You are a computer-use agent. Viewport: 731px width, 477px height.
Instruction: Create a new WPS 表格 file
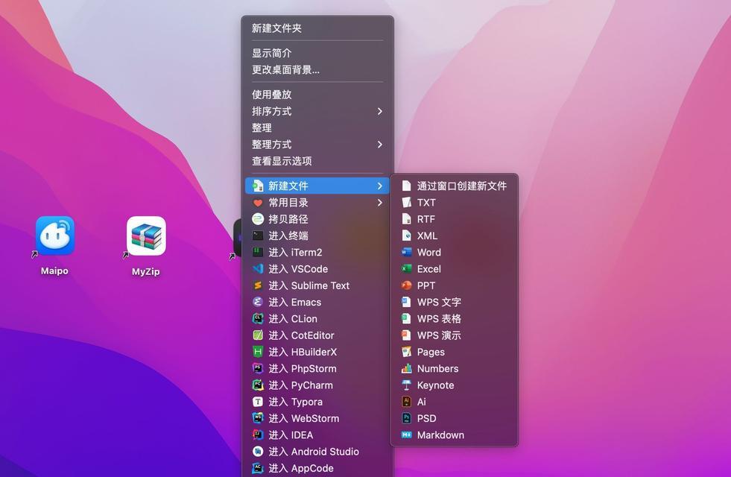pyautogui.click(x=454, y=319)
